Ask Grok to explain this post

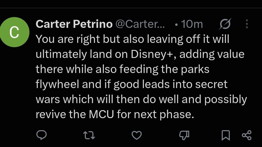coord(225,24)
